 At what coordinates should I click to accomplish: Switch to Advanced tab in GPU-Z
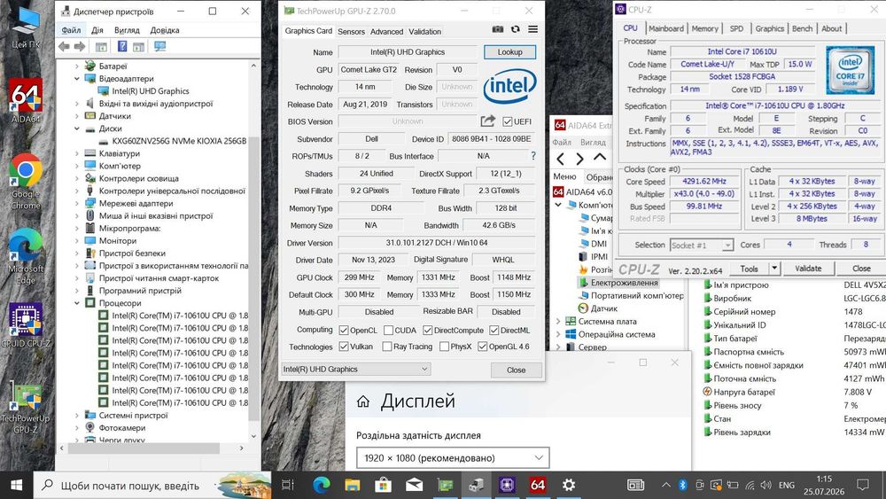point(386,32)
